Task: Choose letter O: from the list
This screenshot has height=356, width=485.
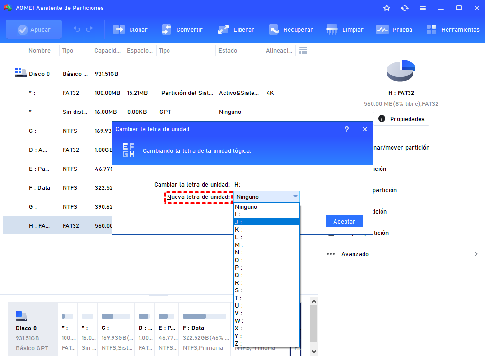Action: click(267, 260)
